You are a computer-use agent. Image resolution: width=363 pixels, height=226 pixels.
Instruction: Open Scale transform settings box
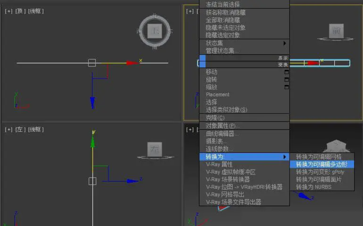coord(287,87)
